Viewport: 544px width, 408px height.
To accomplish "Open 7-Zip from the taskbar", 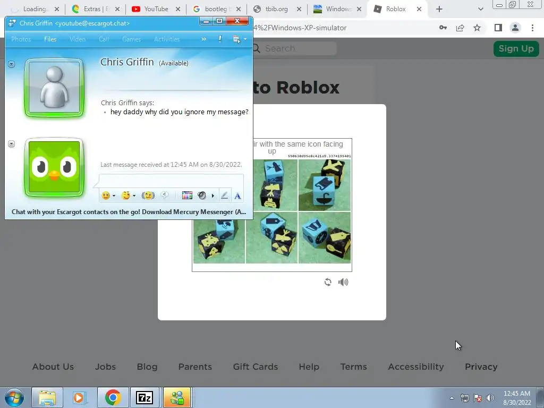I will [x=144, y=397].
